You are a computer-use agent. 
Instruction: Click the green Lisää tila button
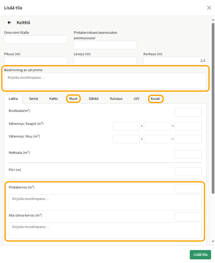coord(200,255)
